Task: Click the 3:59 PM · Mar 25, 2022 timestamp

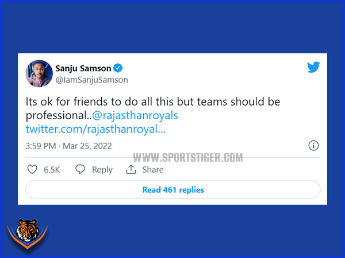Action: click(68, 146)
